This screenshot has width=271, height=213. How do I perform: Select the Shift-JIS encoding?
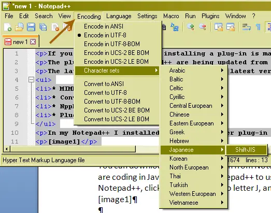click(x=246, y=150)
